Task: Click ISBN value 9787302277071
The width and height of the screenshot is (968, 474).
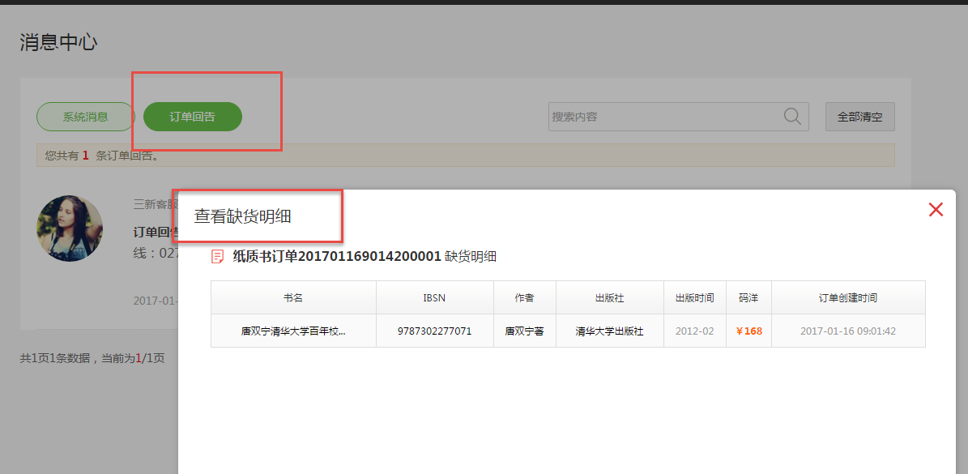Action: coord(435,331)
